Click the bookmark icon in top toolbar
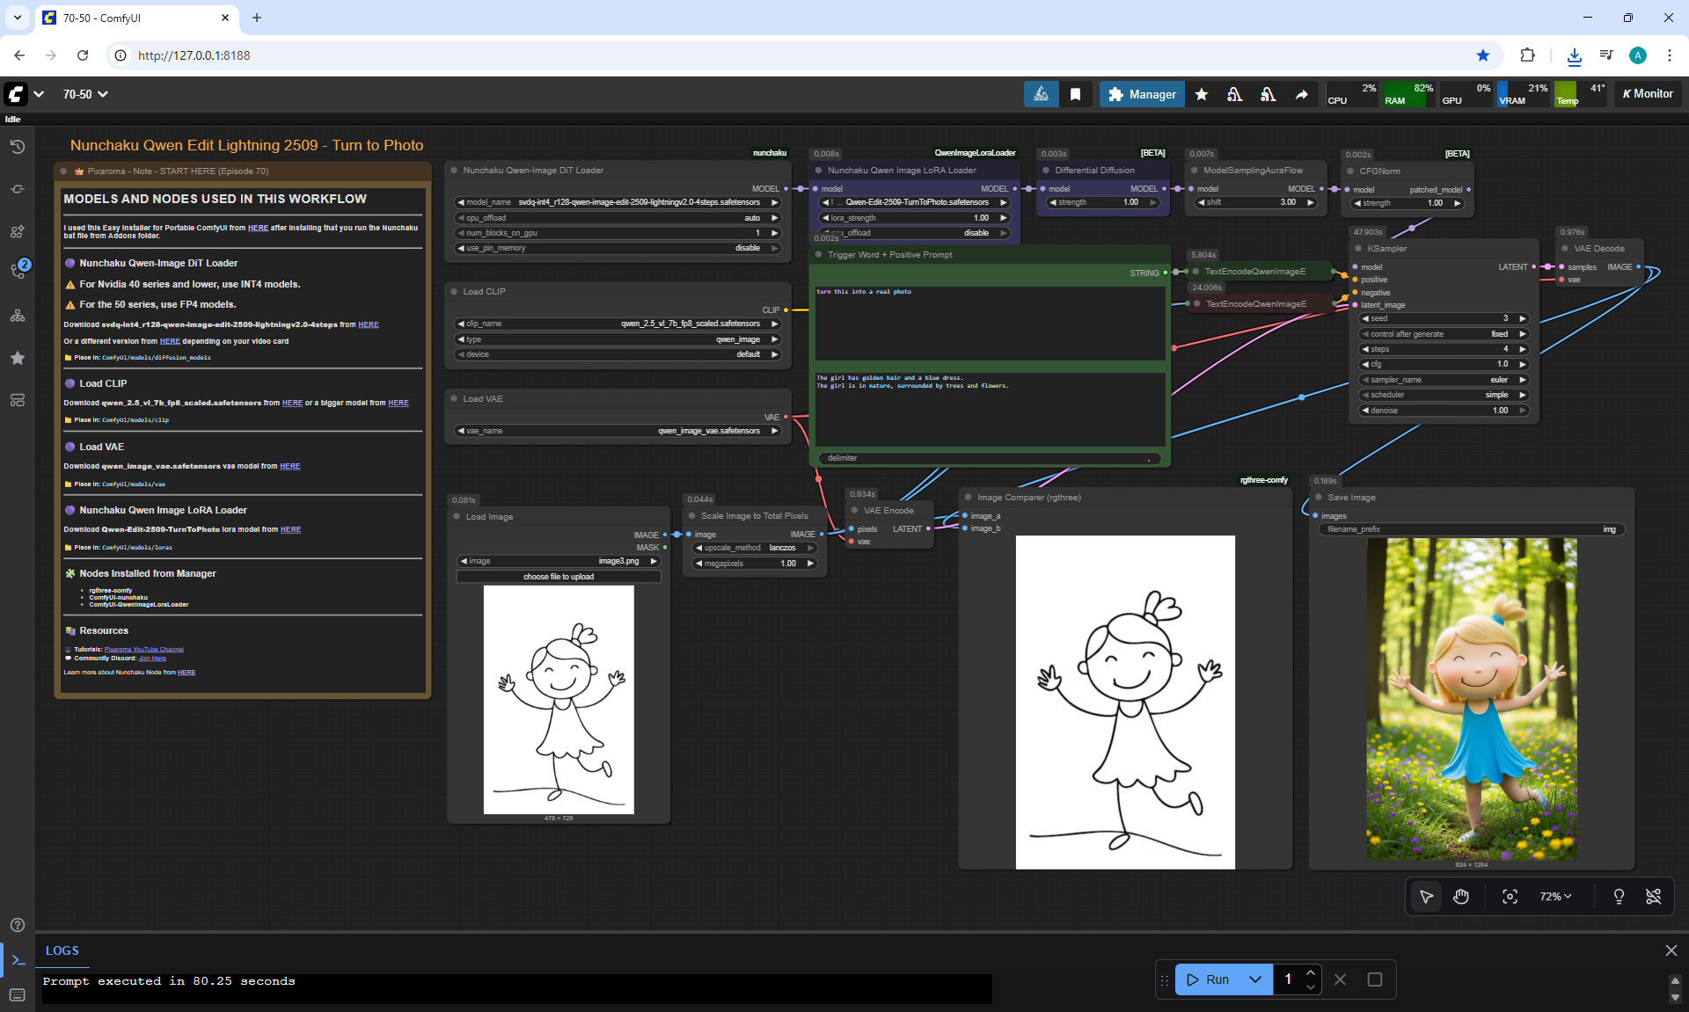Viewport: 1689px width, 1012px height. [x=1075, y=94]
